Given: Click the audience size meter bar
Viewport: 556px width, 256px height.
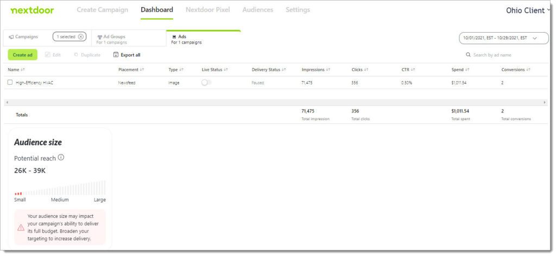Looking at the screenshot, I should tap(60, 188).
